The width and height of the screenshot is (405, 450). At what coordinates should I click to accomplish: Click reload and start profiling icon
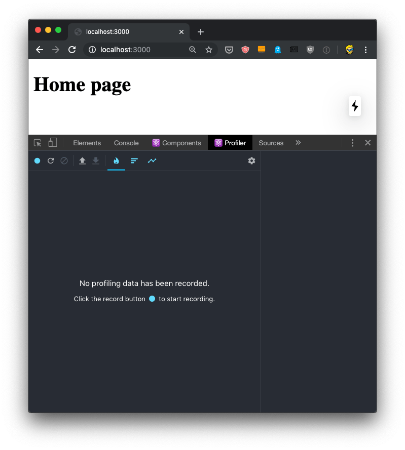pos(51,161)
